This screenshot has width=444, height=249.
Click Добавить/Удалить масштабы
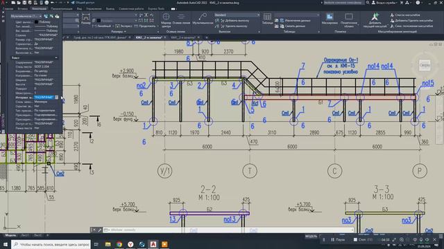click(411, 21)
